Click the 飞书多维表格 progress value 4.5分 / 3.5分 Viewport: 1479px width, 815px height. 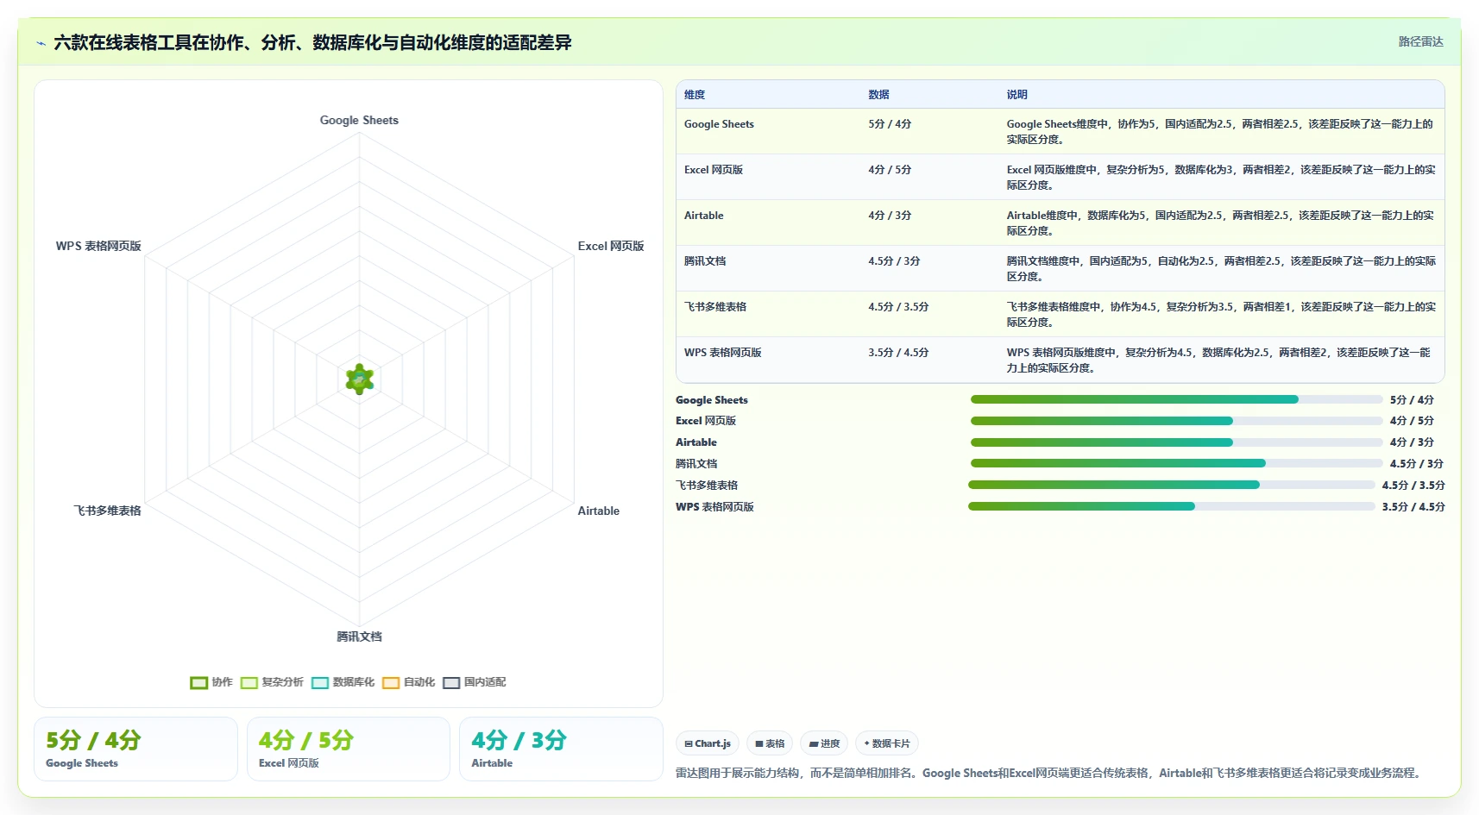tap(1413, 486)
